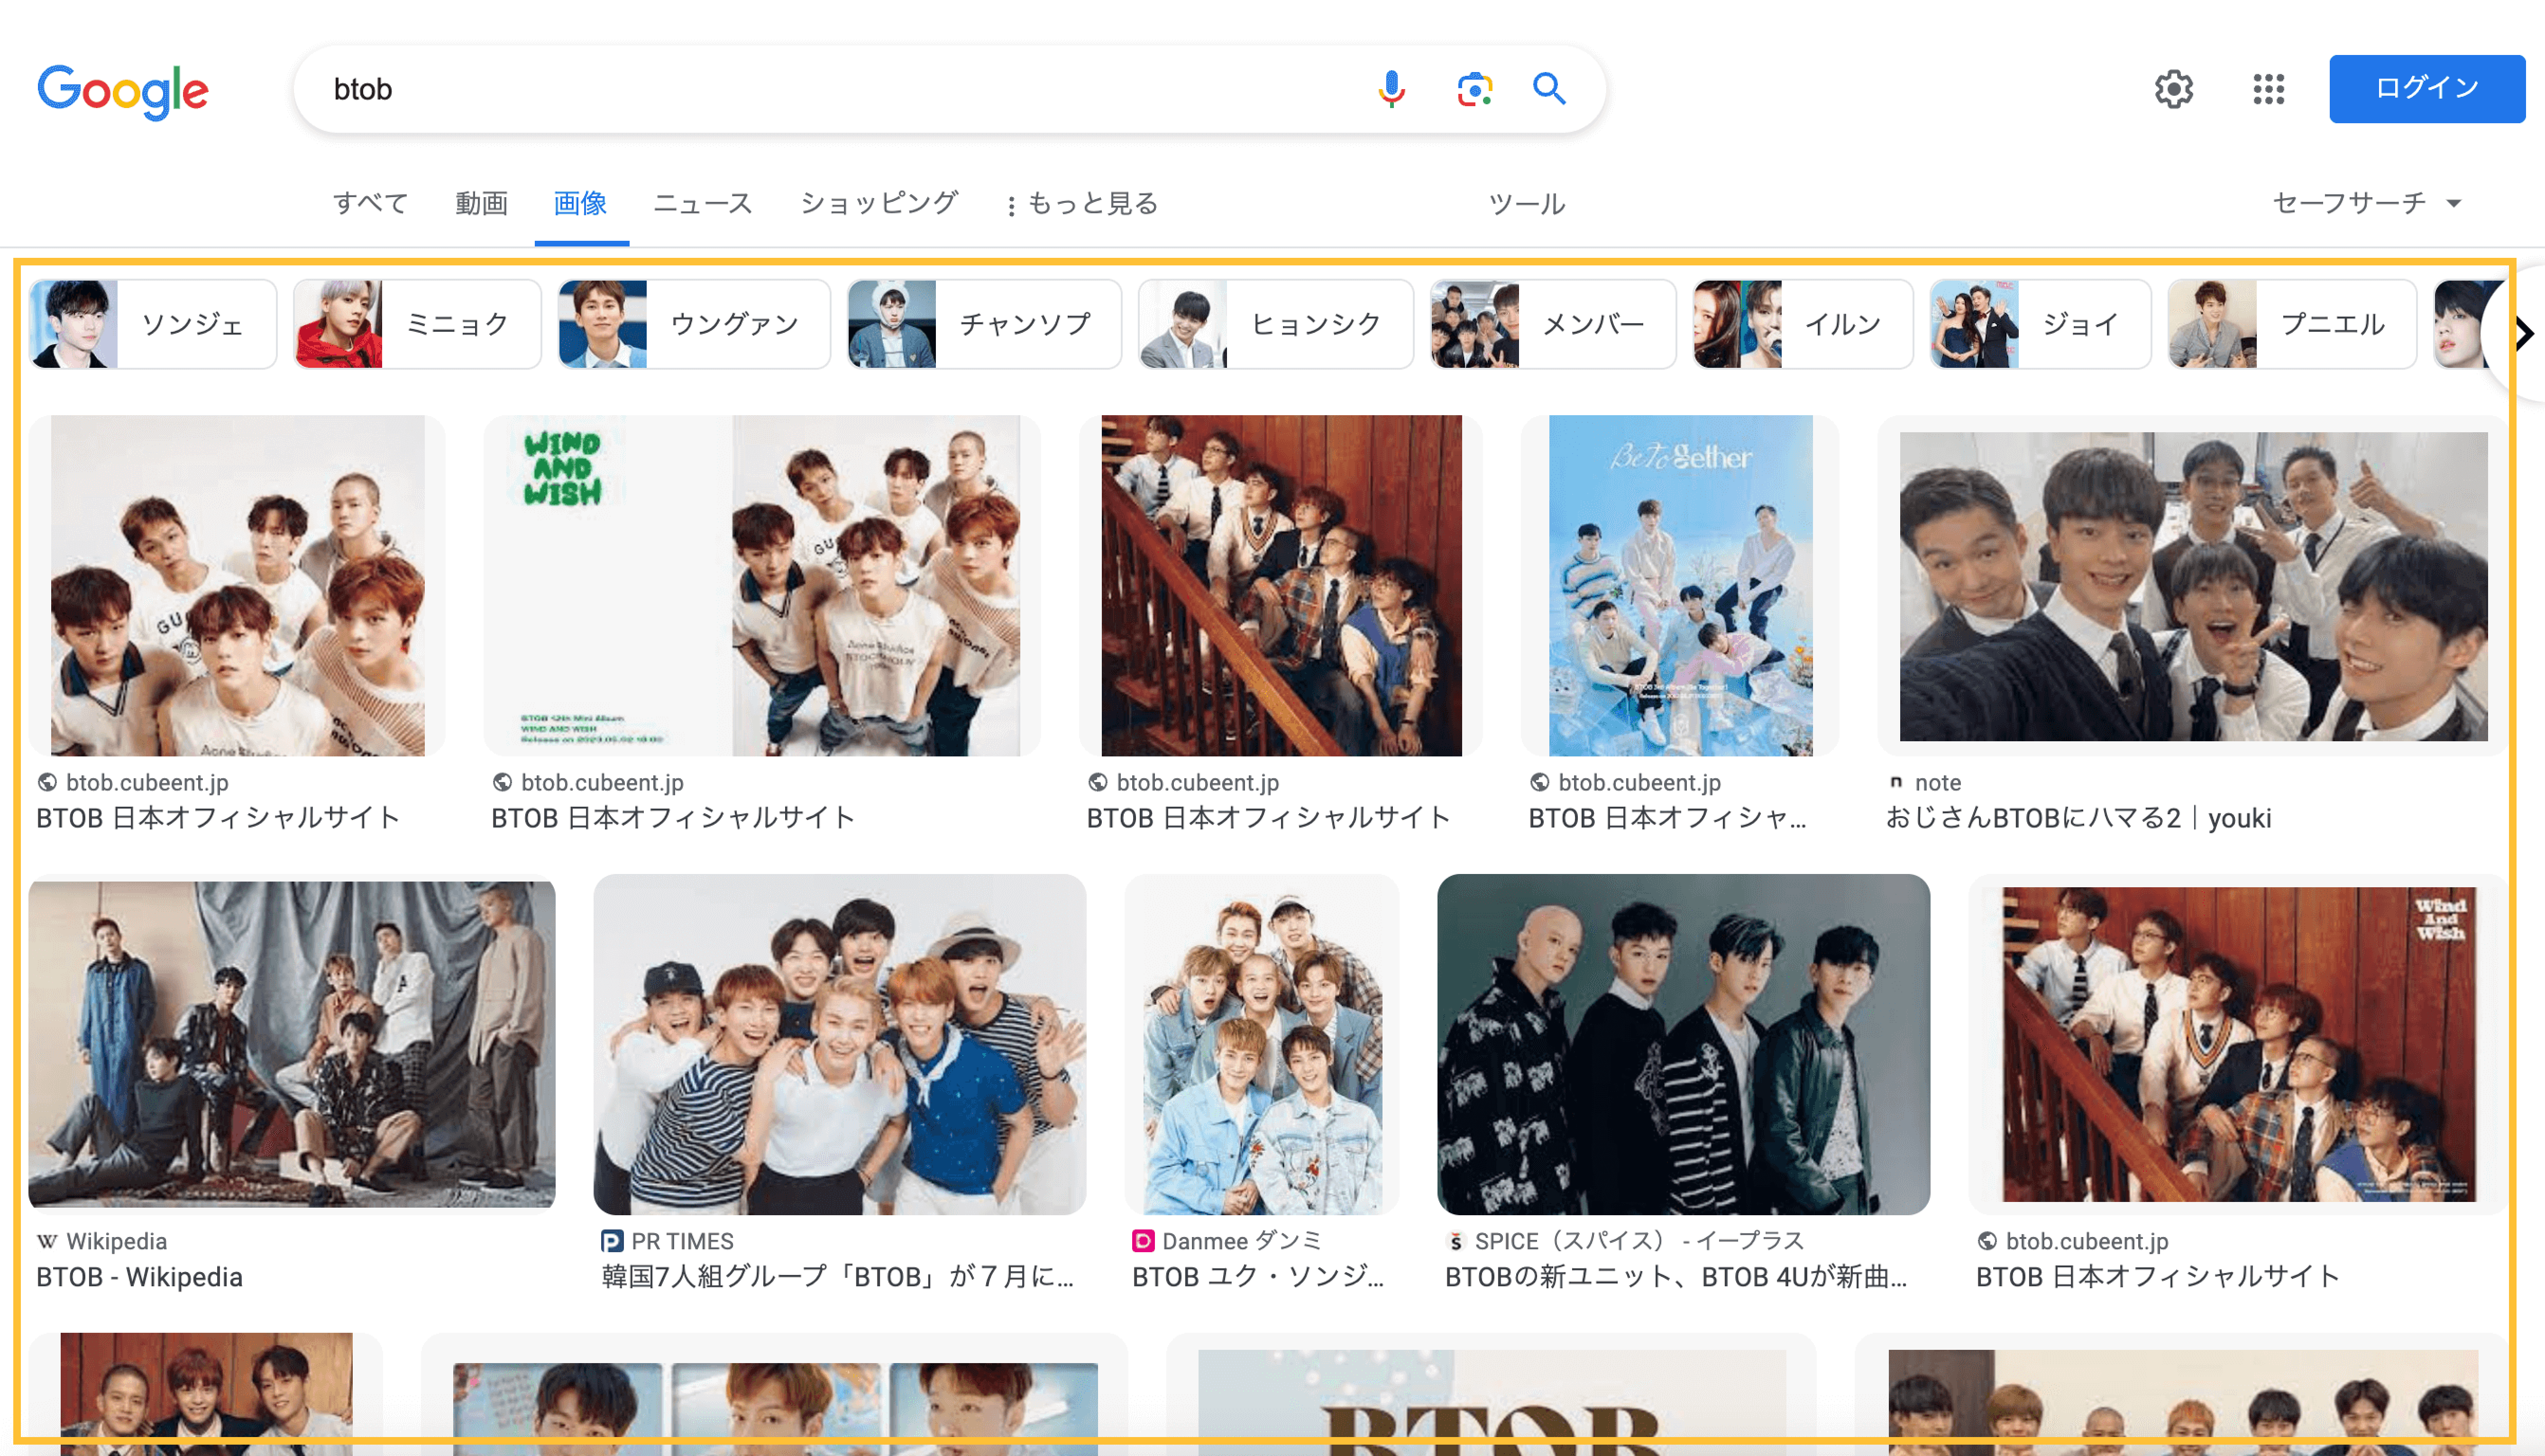
Task: Click the PR TIMES source label
Action: 682,1241
